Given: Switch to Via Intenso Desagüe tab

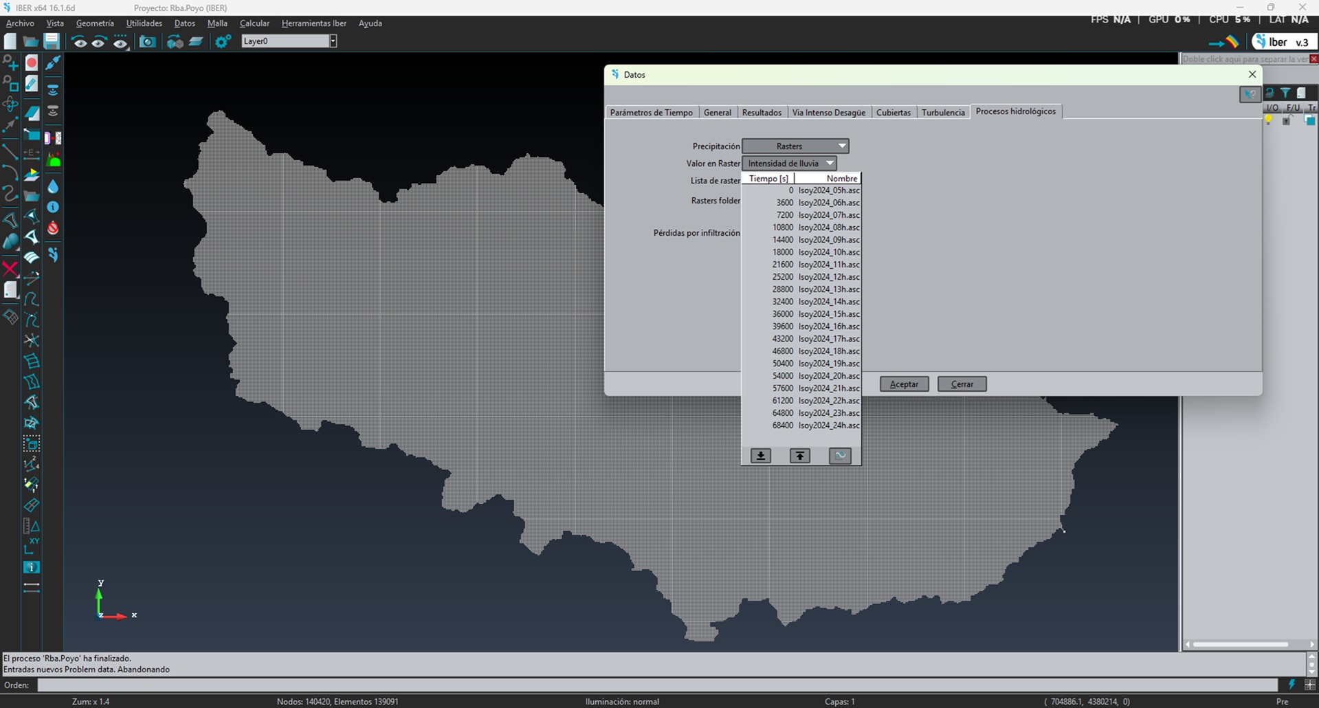Looking at the screenshot, I should 829,112.
